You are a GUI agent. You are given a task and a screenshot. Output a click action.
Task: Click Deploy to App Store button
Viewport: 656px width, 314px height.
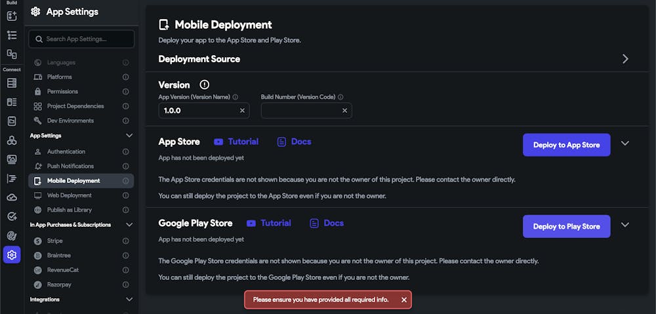tap(566, 145)
